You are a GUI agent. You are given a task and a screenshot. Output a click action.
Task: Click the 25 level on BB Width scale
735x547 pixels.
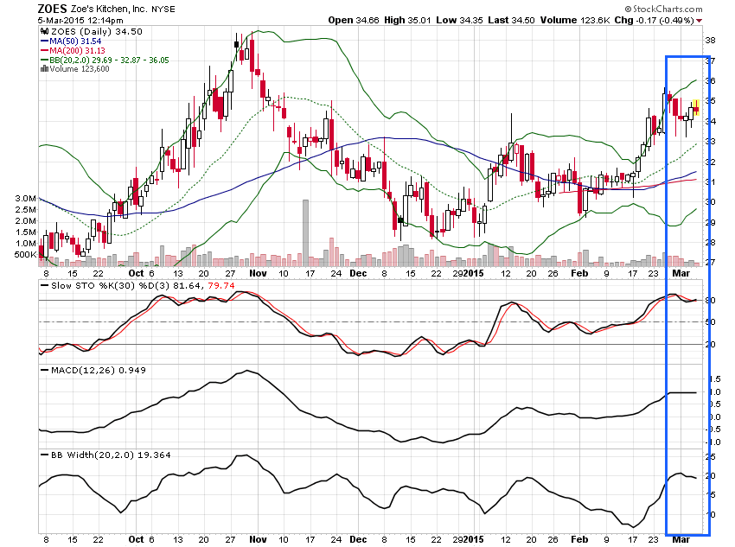710,456
